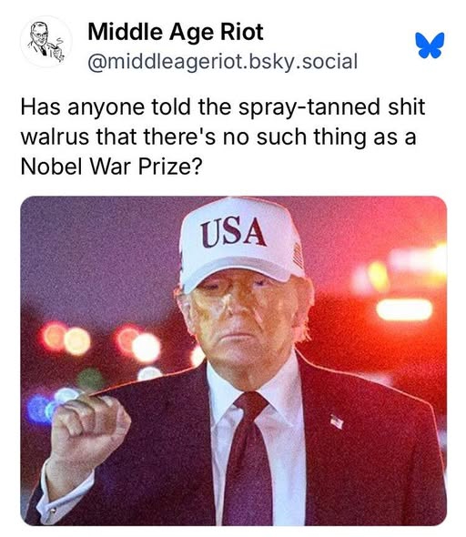Click the post text starting 'Has anyone told'
Screen dimensions: 466x537
click(x=223, y=137)
